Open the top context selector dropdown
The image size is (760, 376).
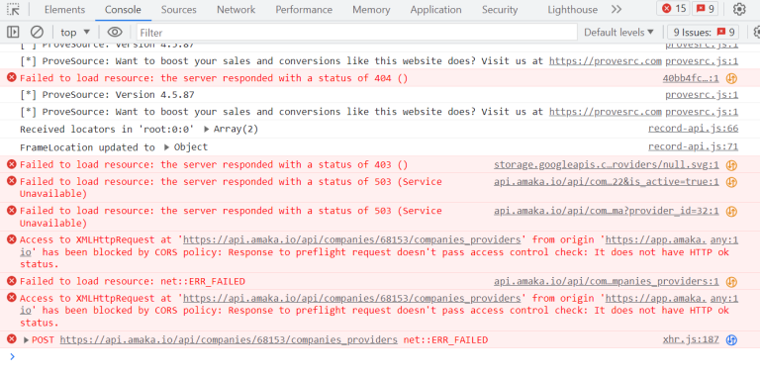click(75, 33)
